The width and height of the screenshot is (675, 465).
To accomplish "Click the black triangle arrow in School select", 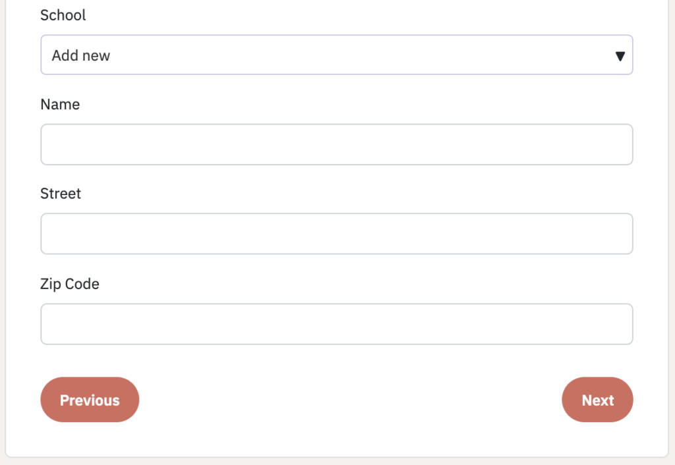I will point(620,57).
